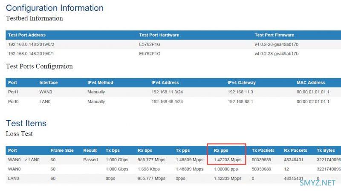Screen dimensions: 341x191
Task: Click 1.48809 Mpps in WAN0 --> LAN0 row
Action: click(x=189, y=160)
